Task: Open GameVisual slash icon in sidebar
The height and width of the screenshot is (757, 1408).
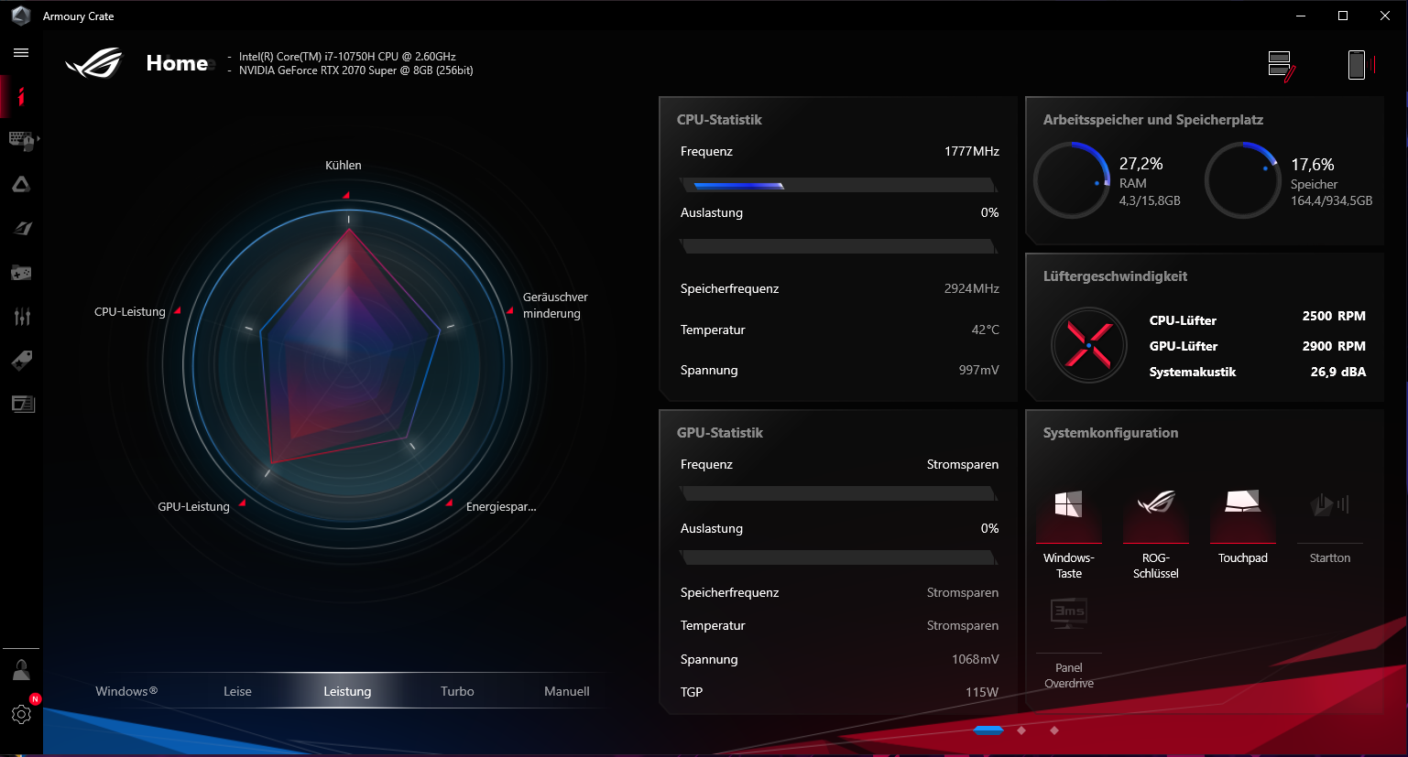Action: point(22,228)
